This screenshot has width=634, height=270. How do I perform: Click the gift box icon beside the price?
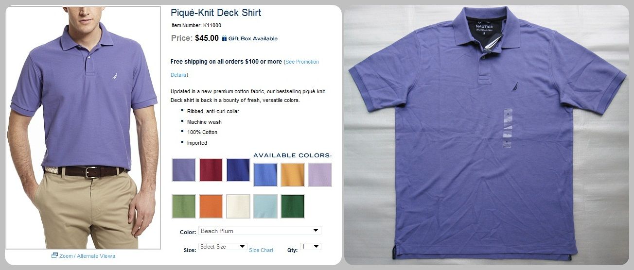point(224,38)
